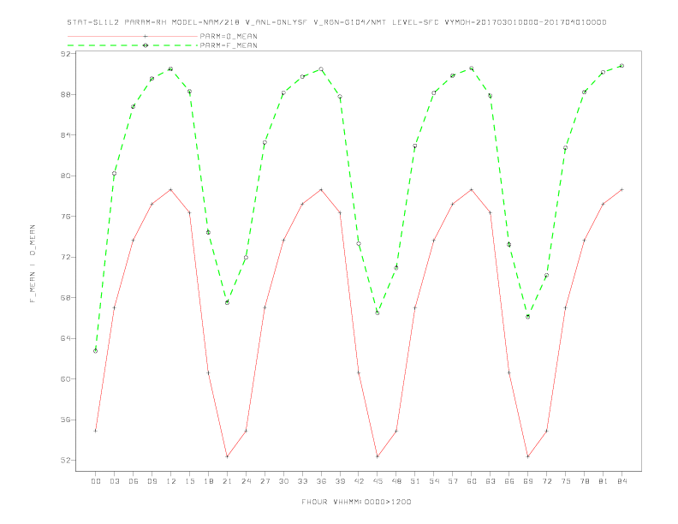This screenshot has height=524, width=678.
Task: Click the x-axis tick label 18
Action: coord(208,481)
